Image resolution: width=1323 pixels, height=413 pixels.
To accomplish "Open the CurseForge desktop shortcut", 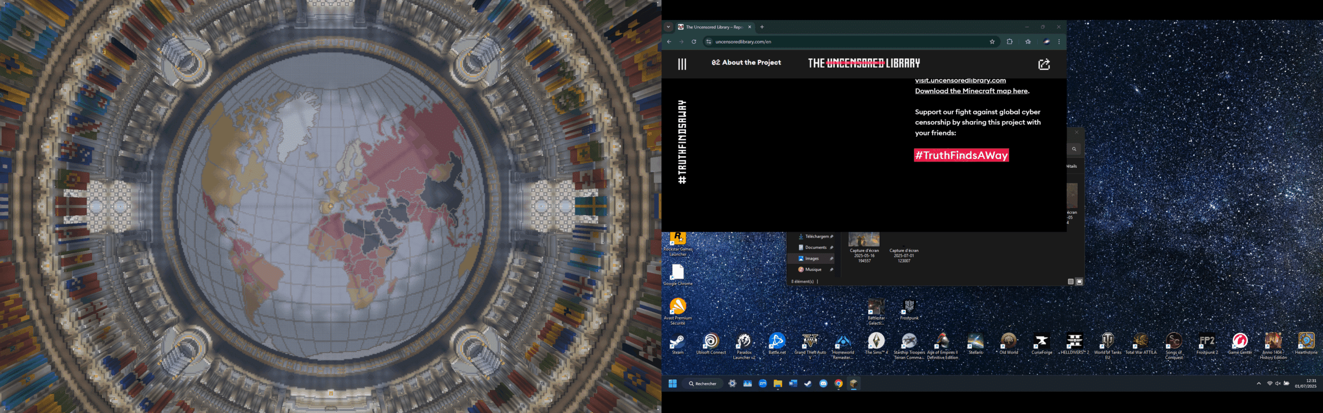I will click(x=1041, y=343).
